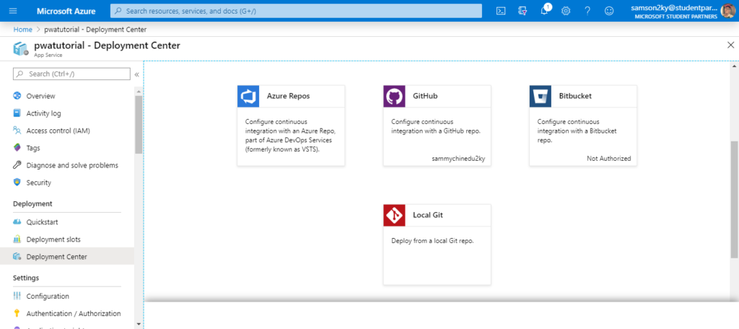Click the main pane scroll-up arrow
This screenshot has width=739, height=329.
pos(734,66)
